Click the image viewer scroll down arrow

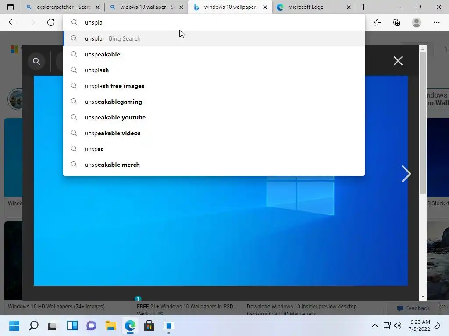click(423, 297)
